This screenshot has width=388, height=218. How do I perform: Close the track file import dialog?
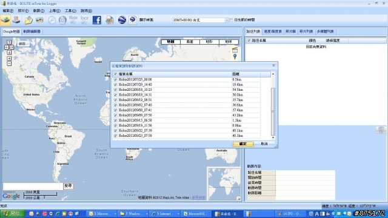click(273, 65)
